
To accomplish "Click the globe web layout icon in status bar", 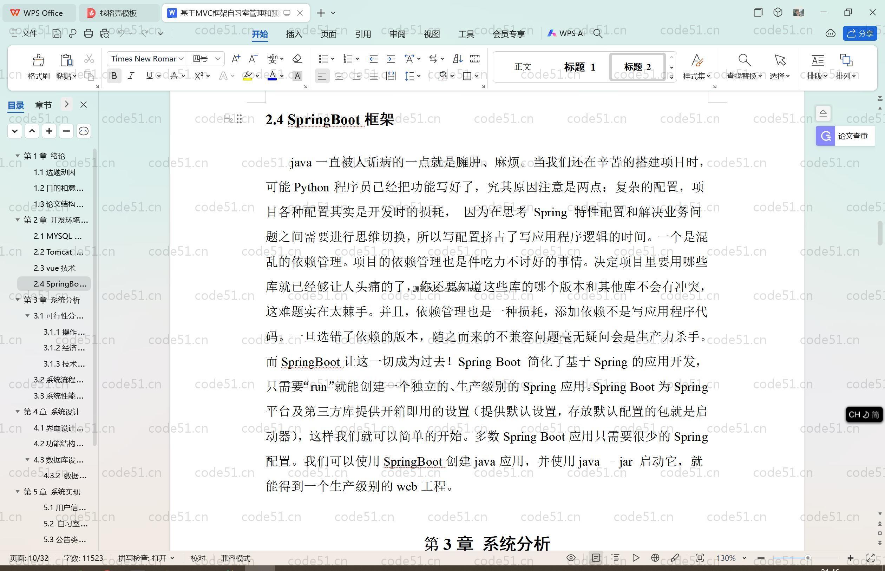I will [x=655, y=558].
